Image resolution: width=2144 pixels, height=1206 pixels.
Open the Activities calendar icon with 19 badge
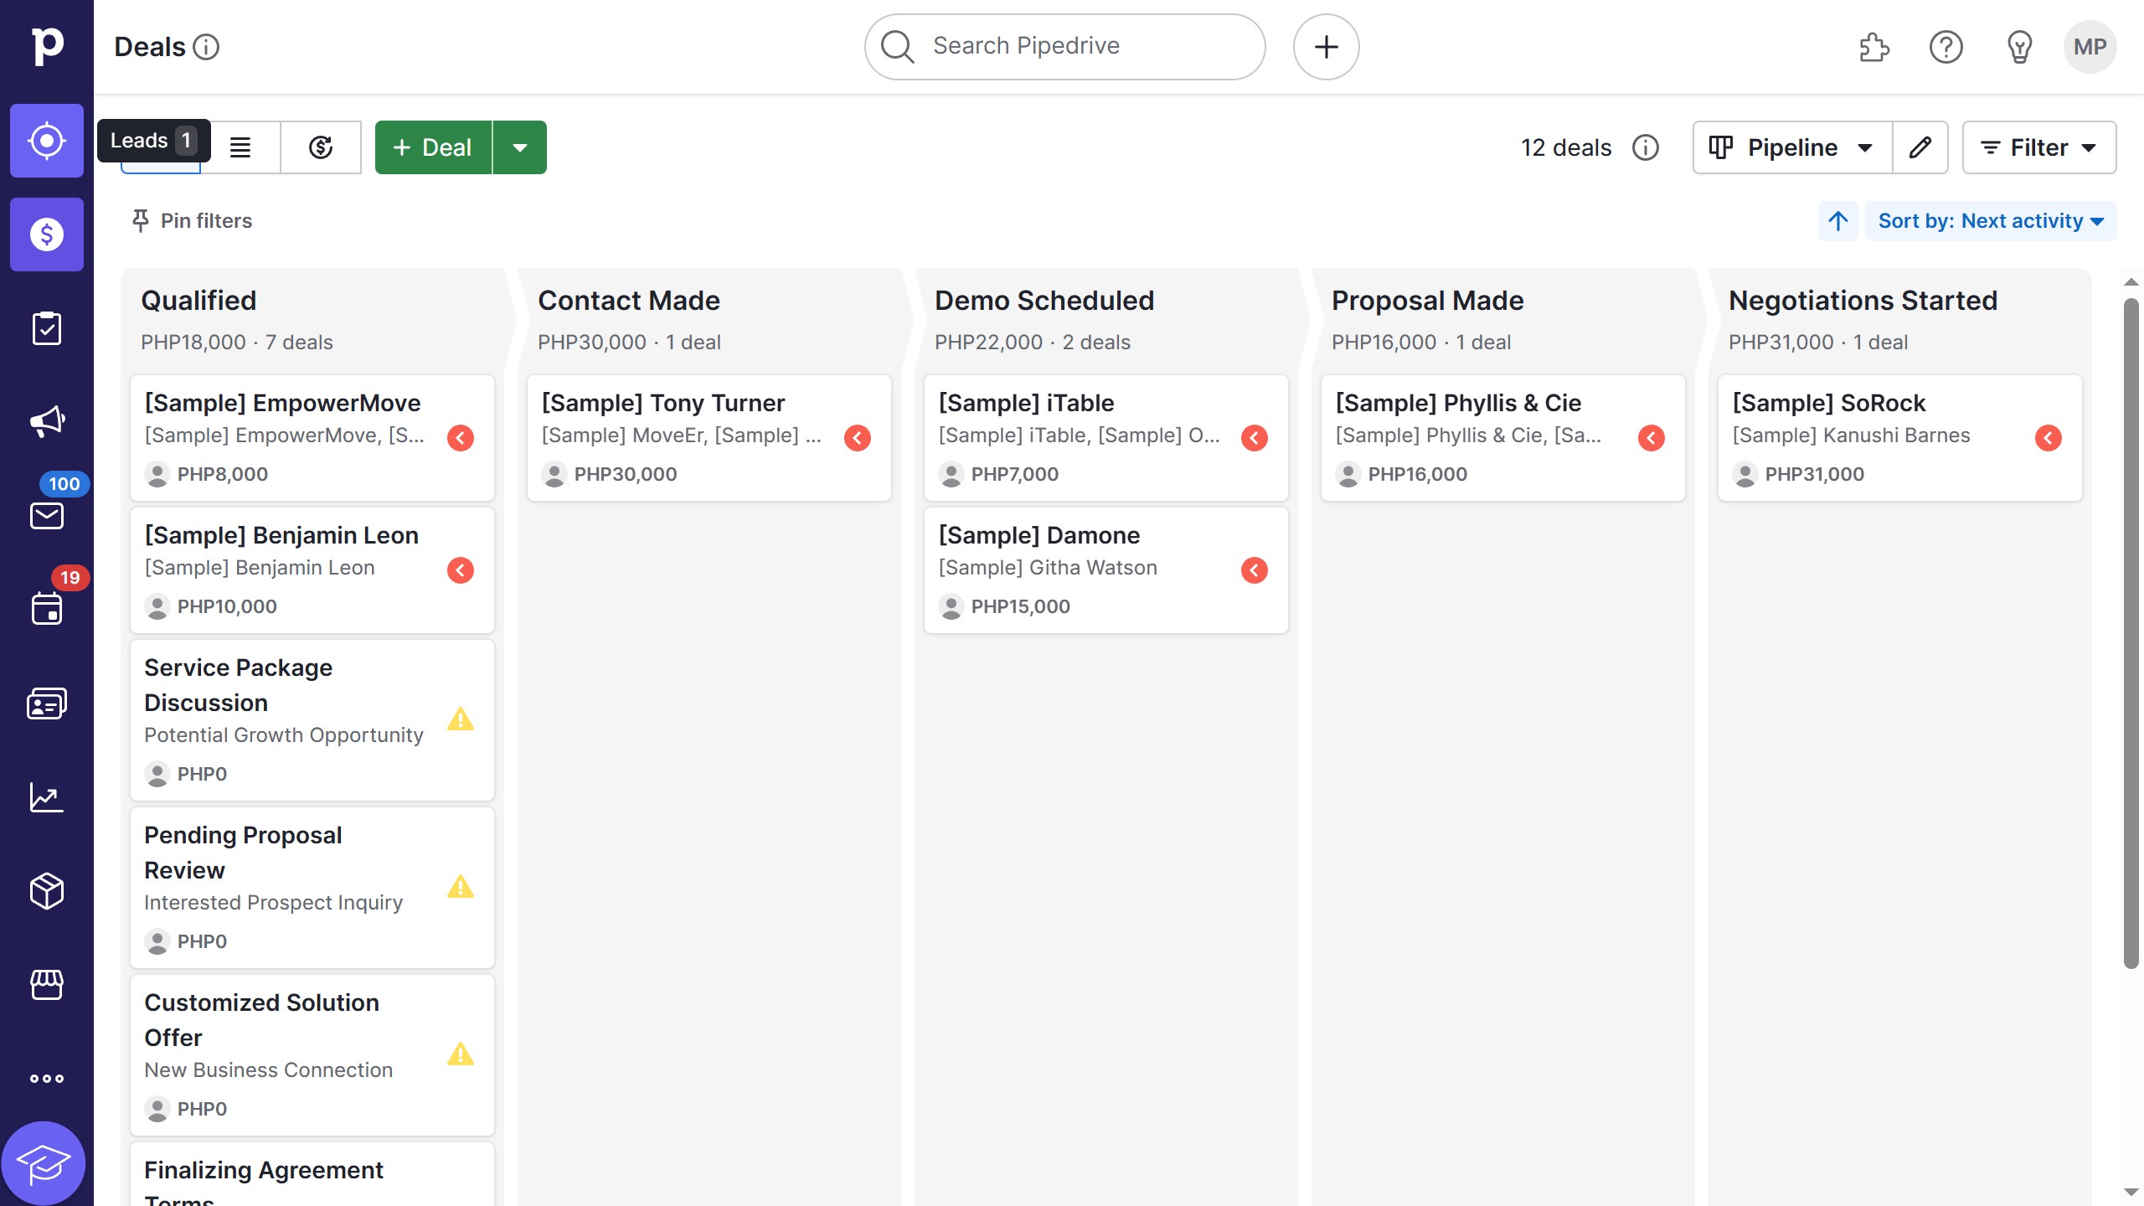click(46, 609)
